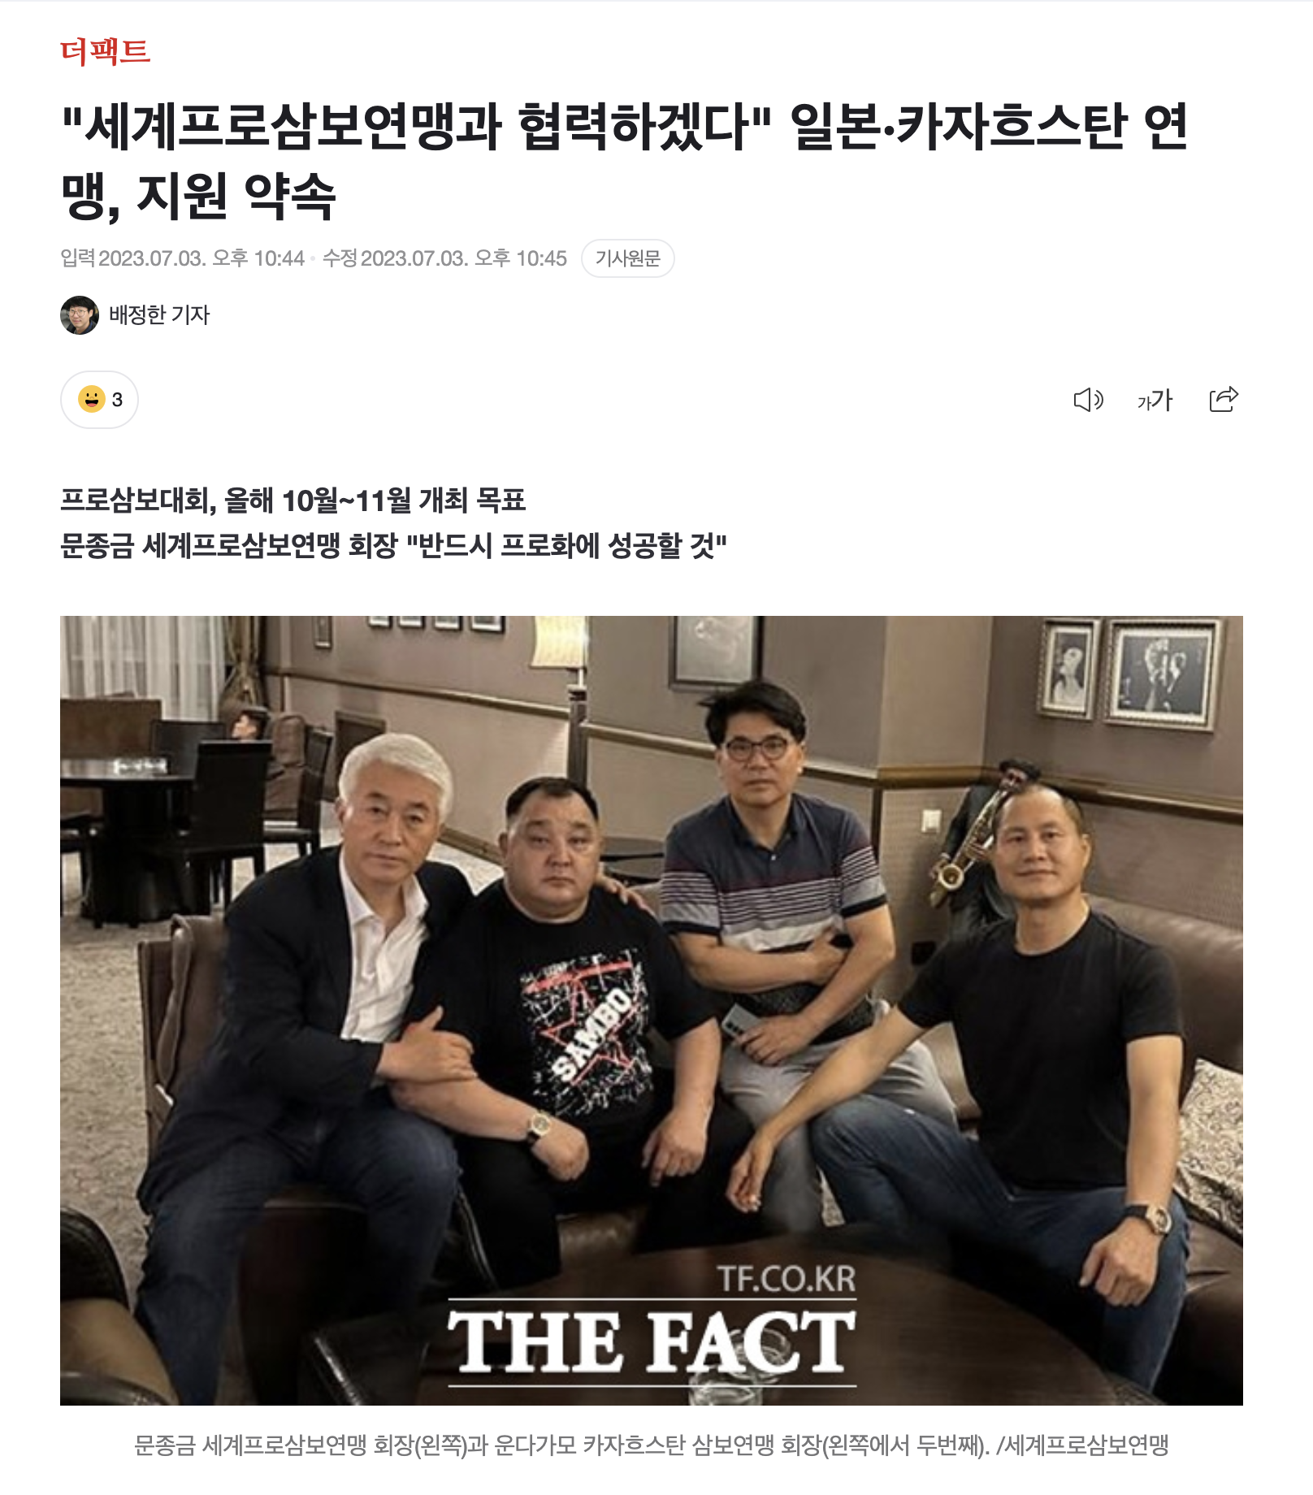Image resolution: width=1313 pixels, height=1495 pixels.
Task: Click the share arrow icon
Action: tap(1224, 399)
